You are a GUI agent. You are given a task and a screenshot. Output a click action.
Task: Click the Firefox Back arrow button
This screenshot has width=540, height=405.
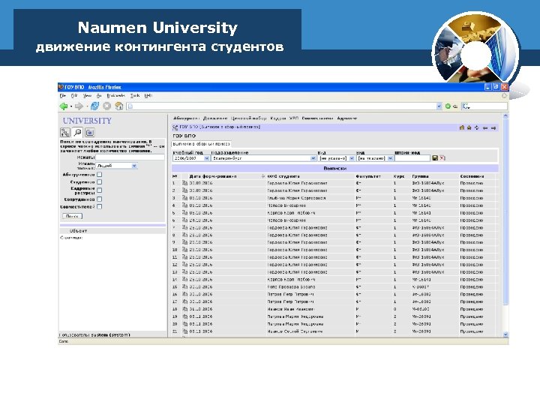[64, 106]
